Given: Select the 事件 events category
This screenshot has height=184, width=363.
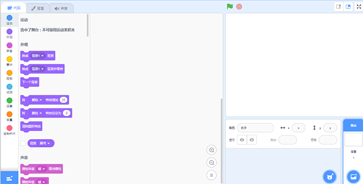Looking at the screenshot, I should click(x=9, y=61).
